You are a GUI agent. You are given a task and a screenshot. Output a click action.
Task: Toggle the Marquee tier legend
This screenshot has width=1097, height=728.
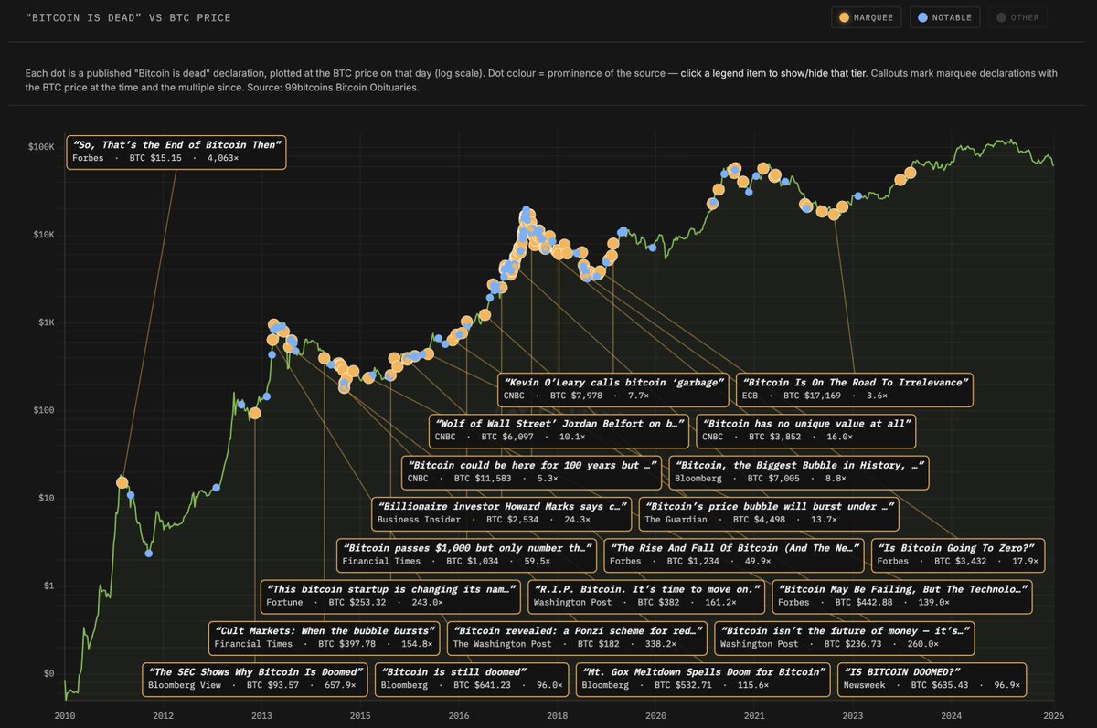[867, 17]
